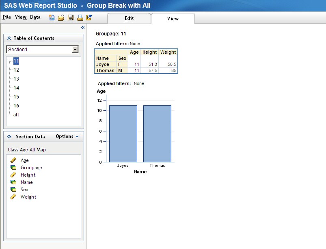Click the Weight item in Section Data

(28, 197)
